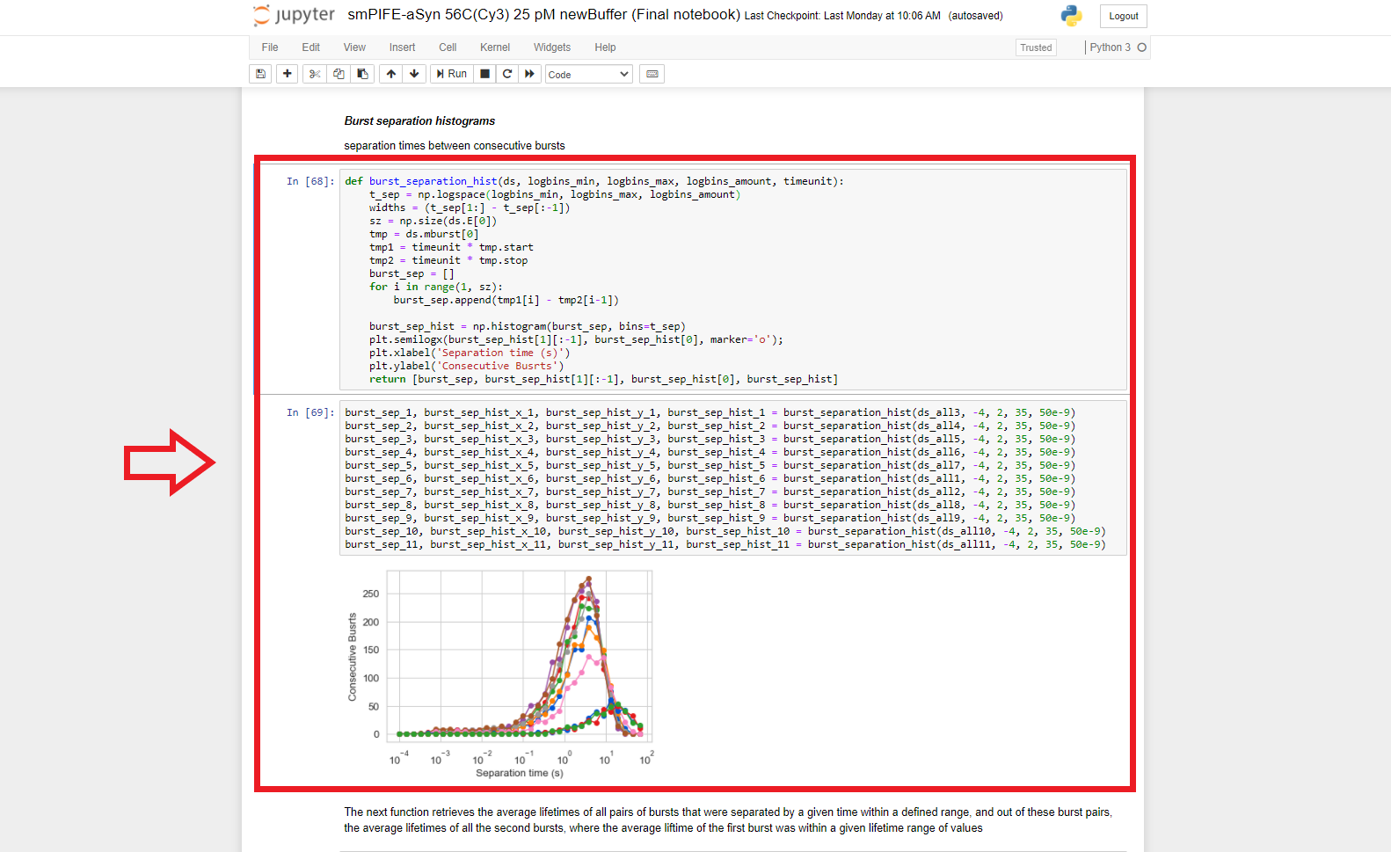Open the Kernel menu
The image size is (1391, 852).
(495, 47)
